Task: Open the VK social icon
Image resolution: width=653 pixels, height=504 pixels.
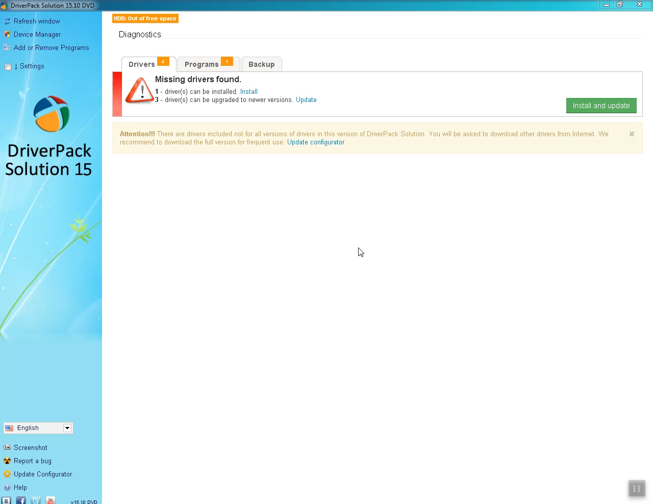Action: point(6,500)
